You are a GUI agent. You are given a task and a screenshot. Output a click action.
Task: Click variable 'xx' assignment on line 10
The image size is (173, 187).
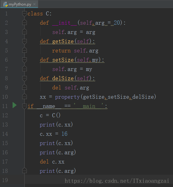pyautogui.click(x=43, y=97)
